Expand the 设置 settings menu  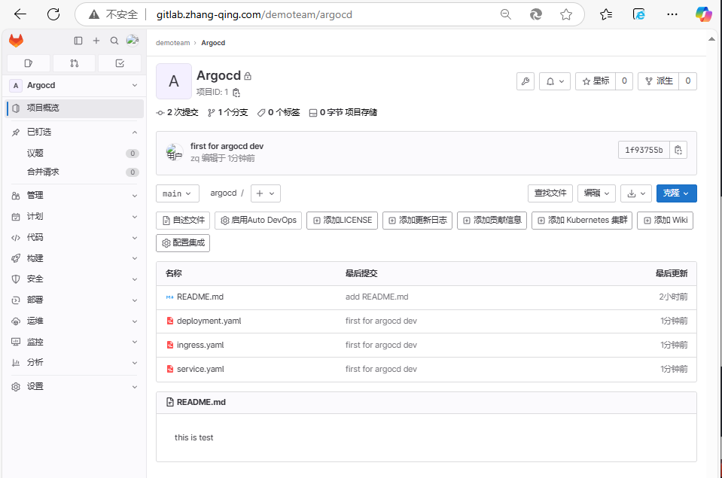(75, 386)
